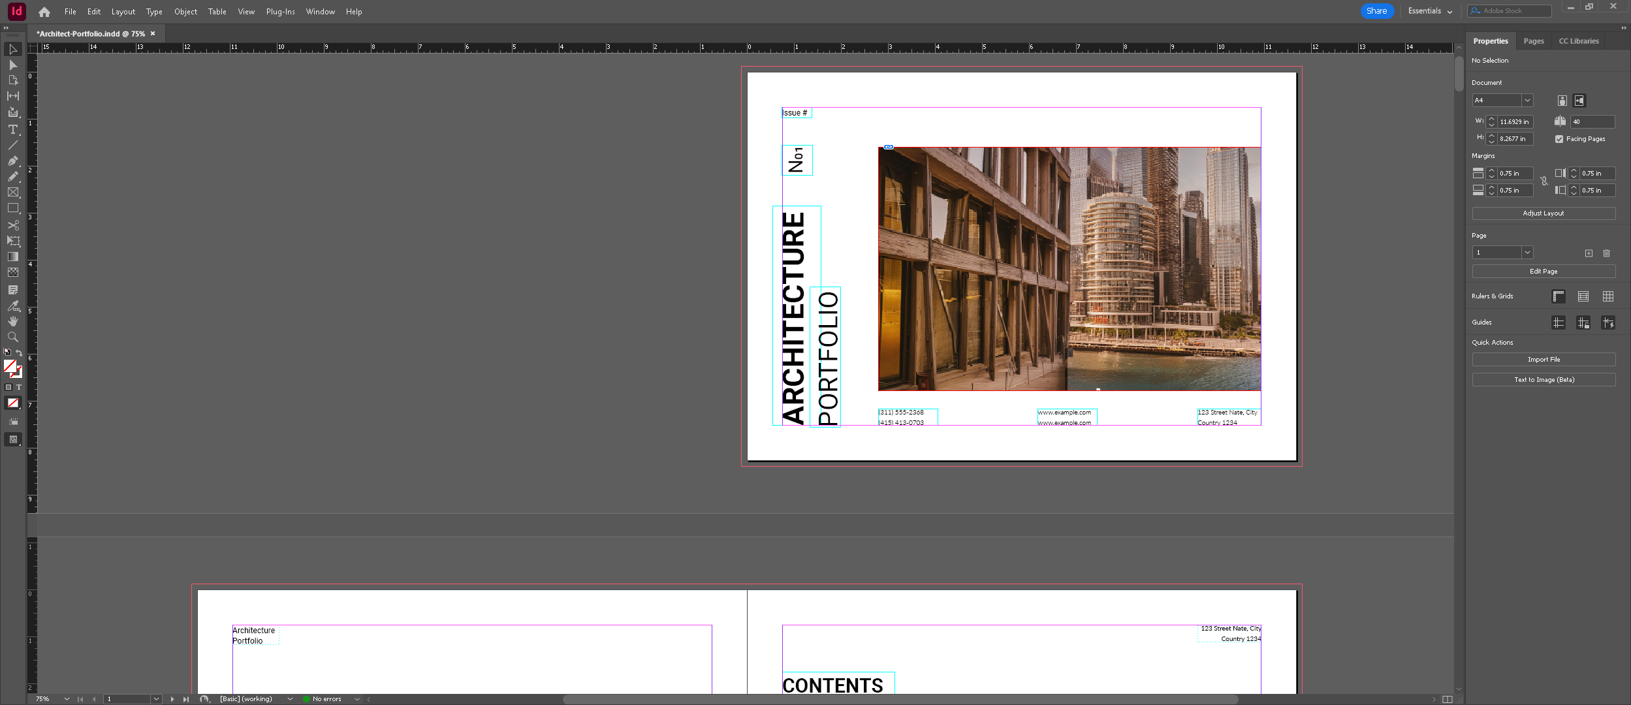This screenshot has height=705, width=1631.
Task: Click the Edit Page button
Action: point(1544,272)
